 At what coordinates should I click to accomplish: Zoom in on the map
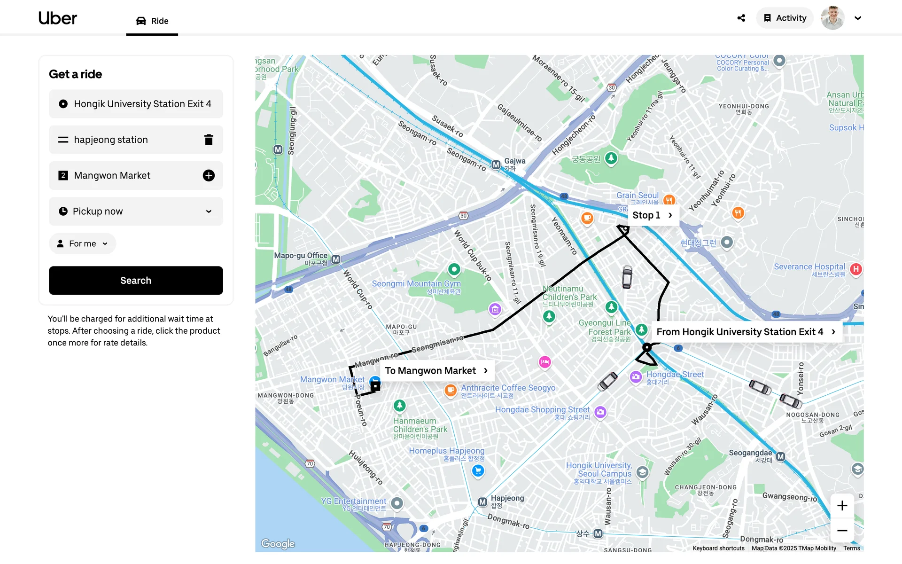(x=842, y=506)
